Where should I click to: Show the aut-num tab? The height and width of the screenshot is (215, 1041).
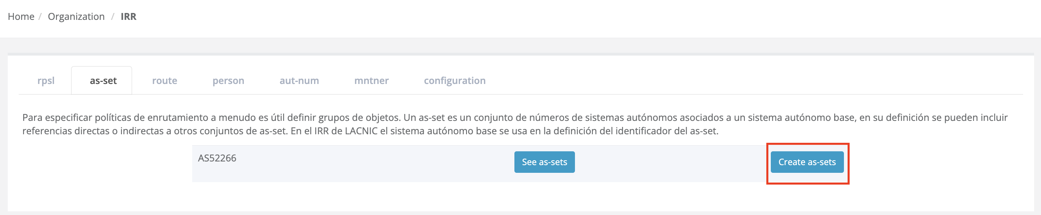[299, 81]
